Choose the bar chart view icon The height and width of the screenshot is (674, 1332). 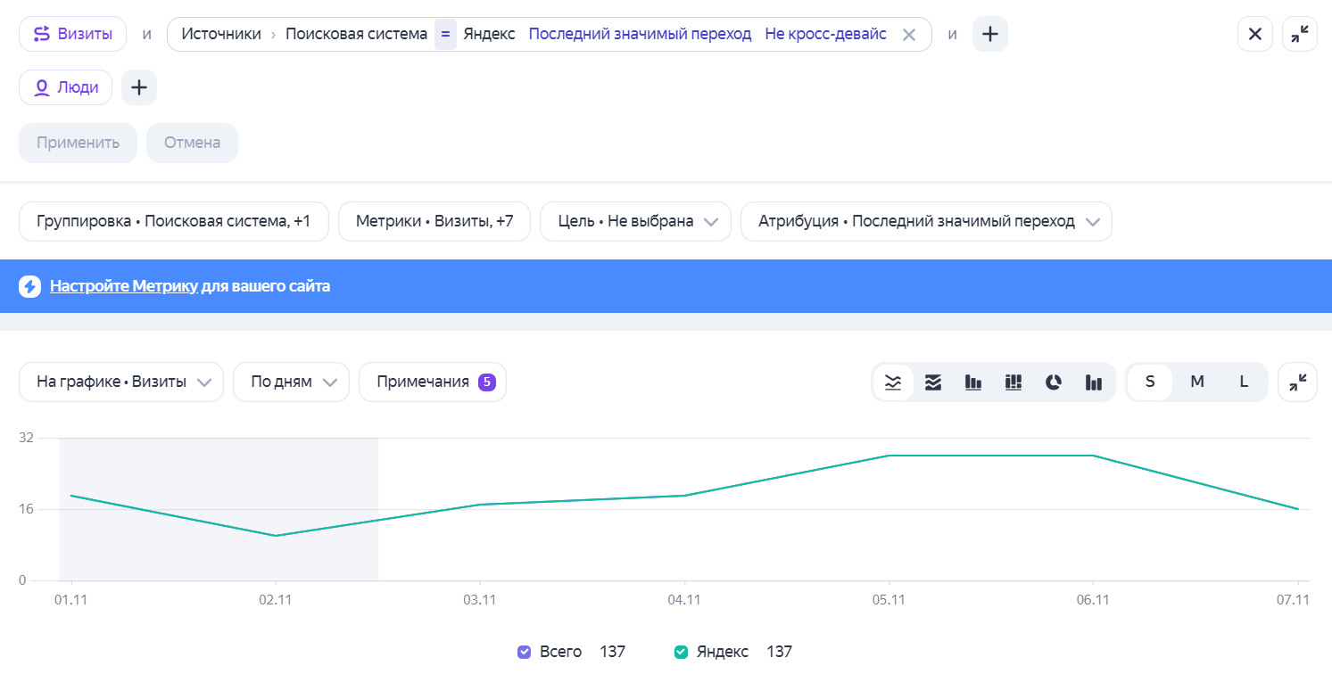[x=973, y=382]
